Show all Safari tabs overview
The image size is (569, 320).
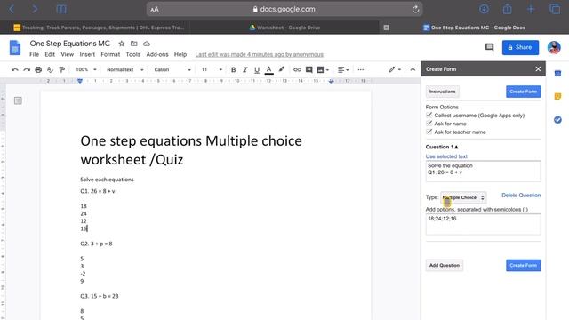pos(555,9)
